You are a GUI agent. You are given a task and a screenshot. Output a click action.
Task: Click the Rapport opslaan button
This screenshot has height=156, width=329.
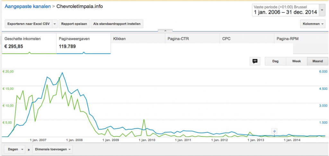pos(74,24)
